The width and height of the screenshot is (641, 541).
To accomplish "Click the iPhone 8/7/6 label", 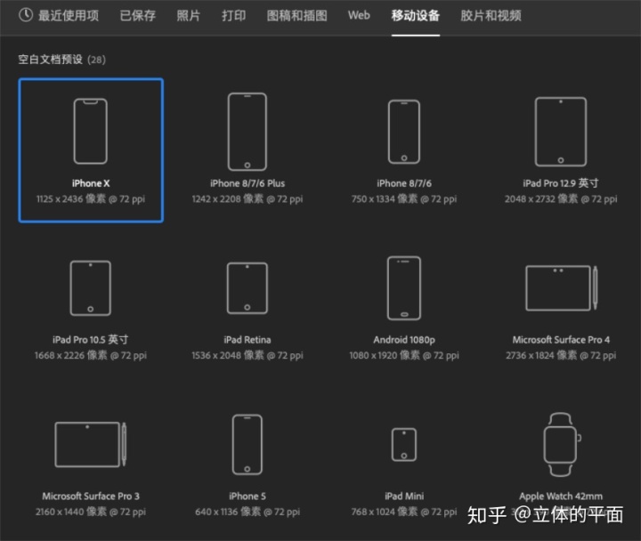I will click(404, 183).
